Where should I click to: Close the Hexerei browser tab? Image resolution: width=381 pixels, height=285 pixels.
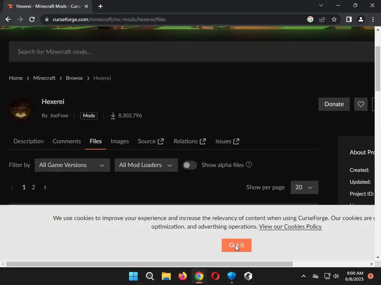[x=86, y=6]
